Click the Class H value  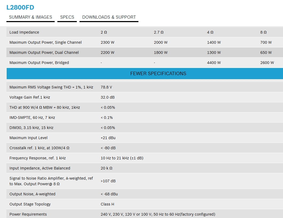[107, 204]
